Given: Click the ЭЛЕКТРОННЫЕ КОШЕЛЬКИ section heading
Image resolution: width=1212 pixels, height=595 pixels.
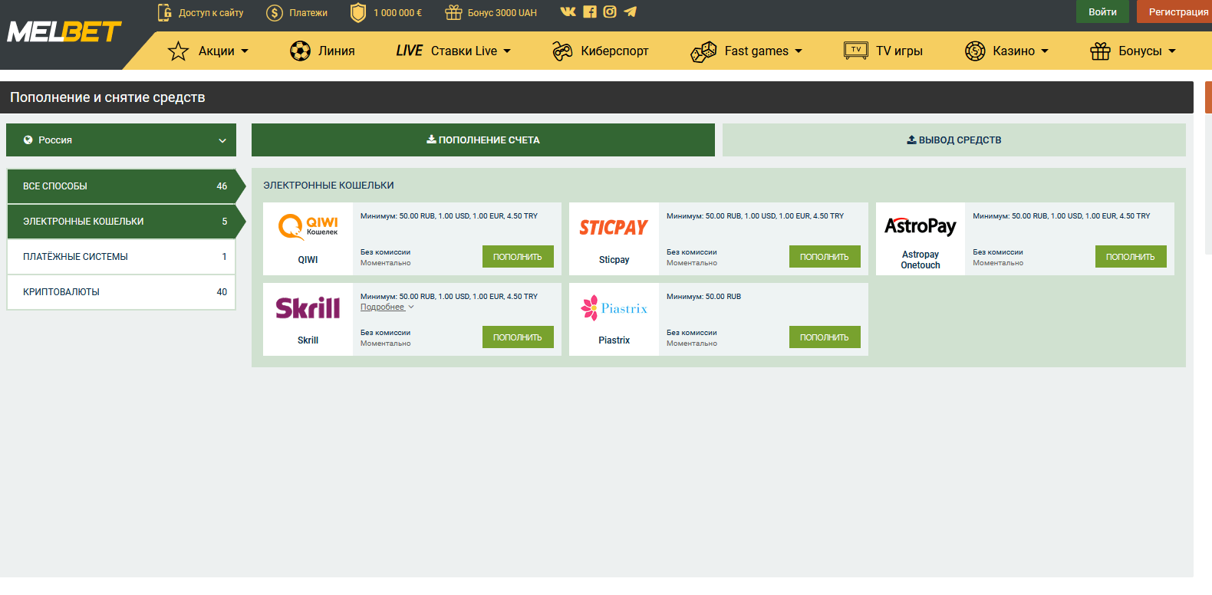Looking at the screenshot, I should [x=328, y=186].
